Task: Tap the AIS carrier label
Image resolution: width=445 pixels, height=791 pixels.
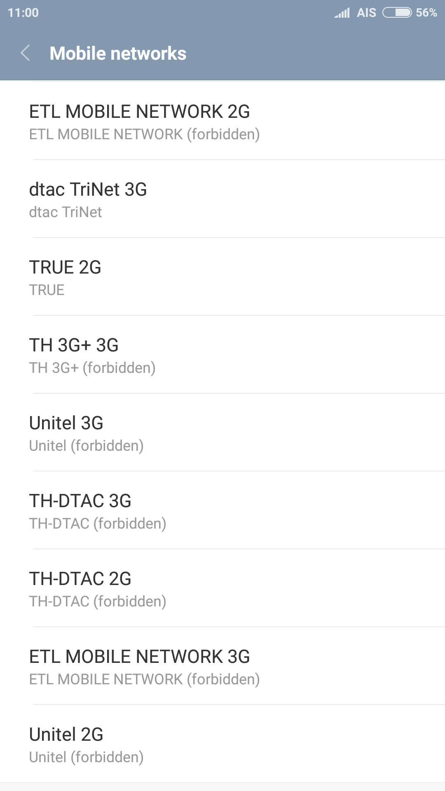Action: coord(366,13)
